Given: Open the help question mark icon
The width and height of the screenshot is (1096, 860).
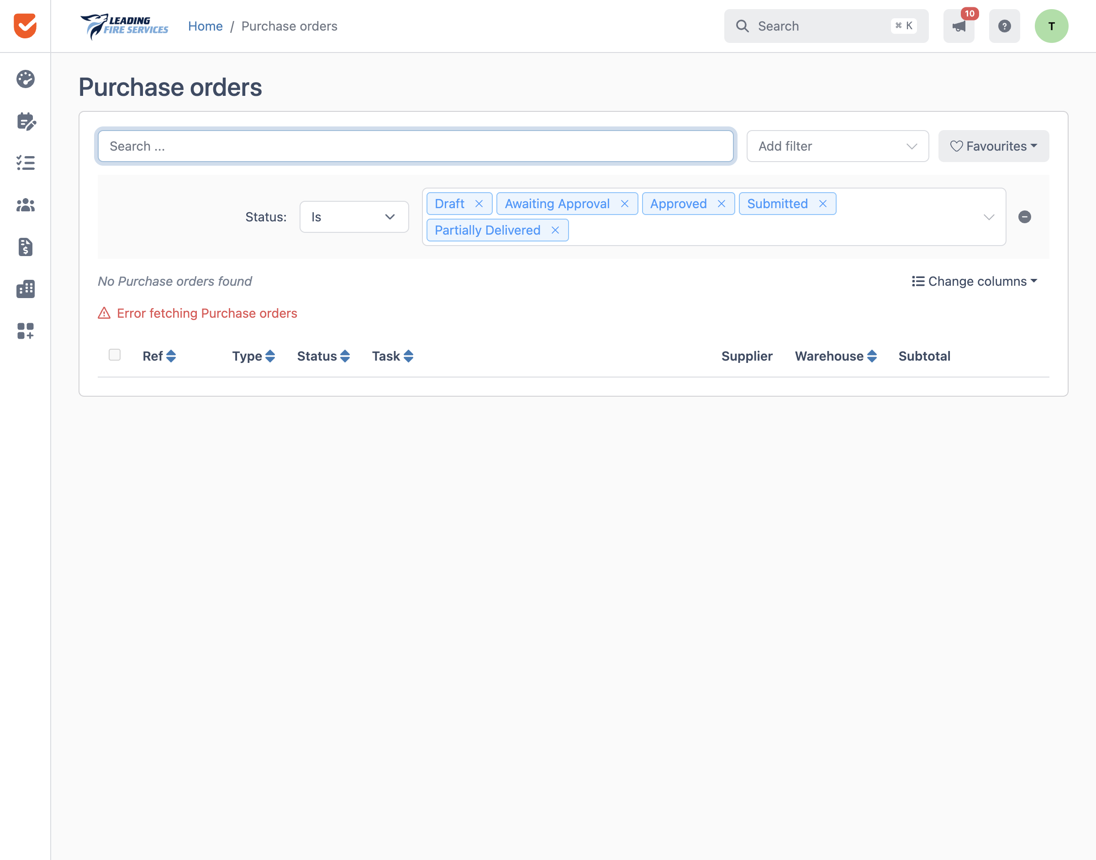Looking at the screenshot, I should (x=1004, y=26).
